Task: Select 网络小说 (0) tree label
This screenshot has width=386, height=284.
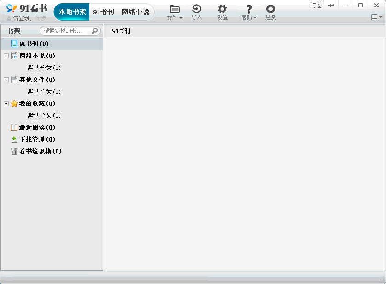Action: click(37, 56)
